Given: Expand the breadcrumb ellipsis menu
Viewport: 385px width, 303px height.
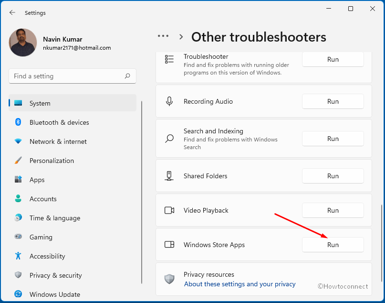Looking at the screenshot, I should coord(163,36).
